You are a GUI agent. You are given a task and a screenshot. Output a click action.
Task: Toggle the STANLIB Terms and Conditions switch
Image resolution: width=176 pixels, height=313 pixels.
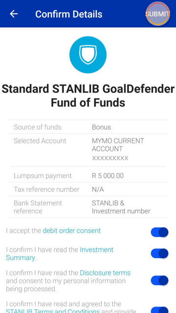pos(159,310)
